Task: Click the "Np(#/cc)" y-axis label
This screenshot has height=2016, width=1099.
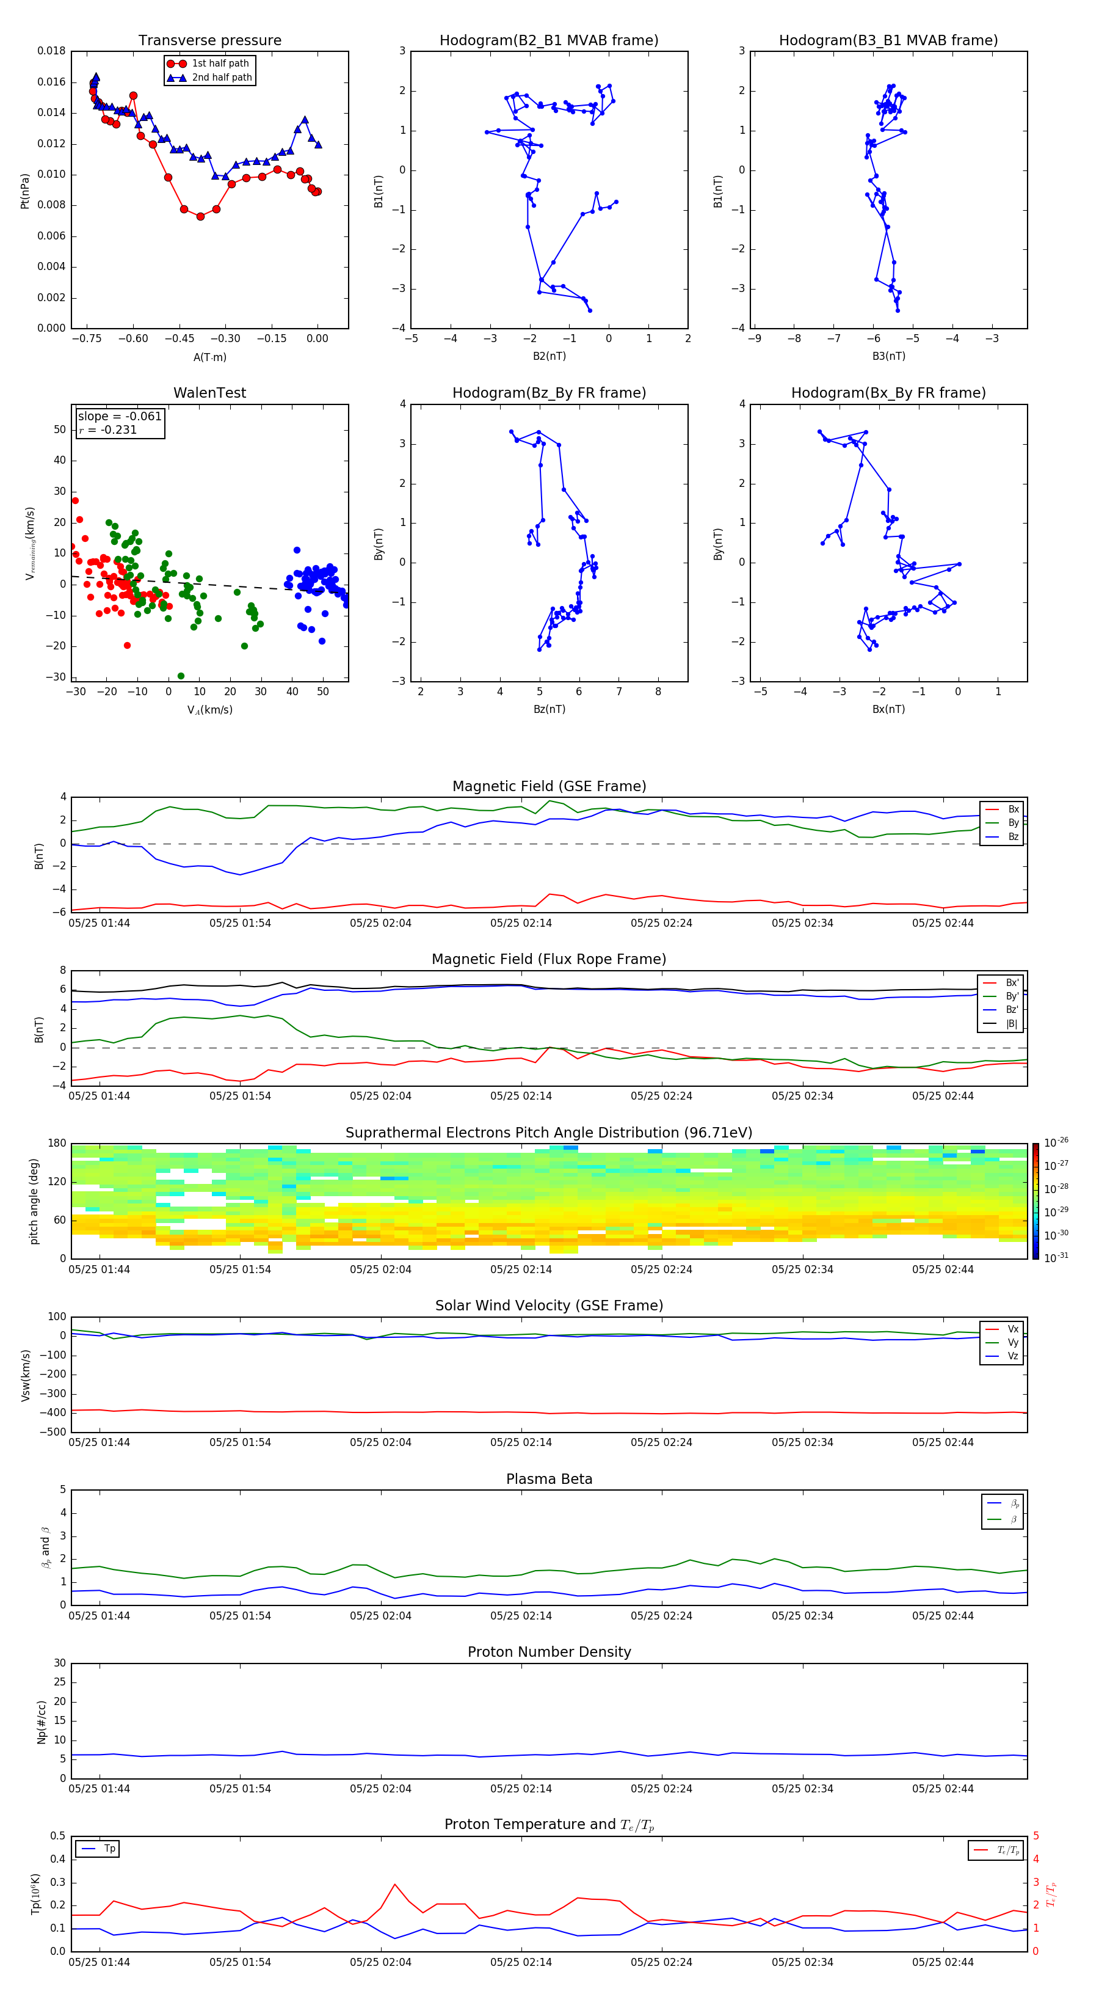Action: pos(42,1722)
